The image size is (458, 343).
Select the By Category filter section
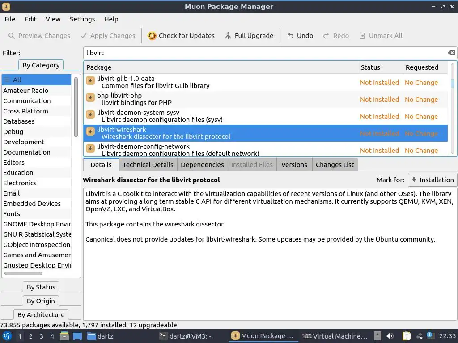41,65
